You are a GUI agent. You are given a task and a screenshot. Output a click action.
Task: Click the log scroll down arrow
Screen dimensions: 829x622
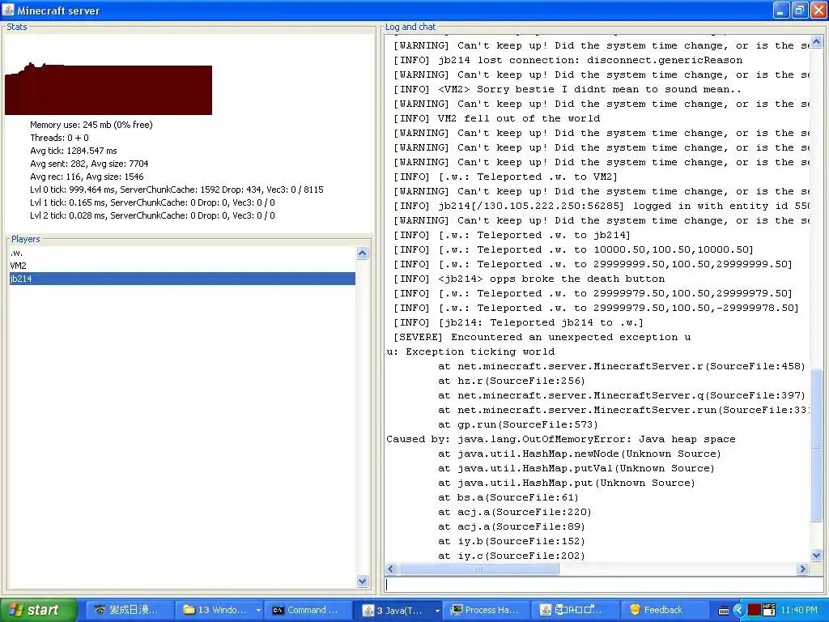click(816, 556)
